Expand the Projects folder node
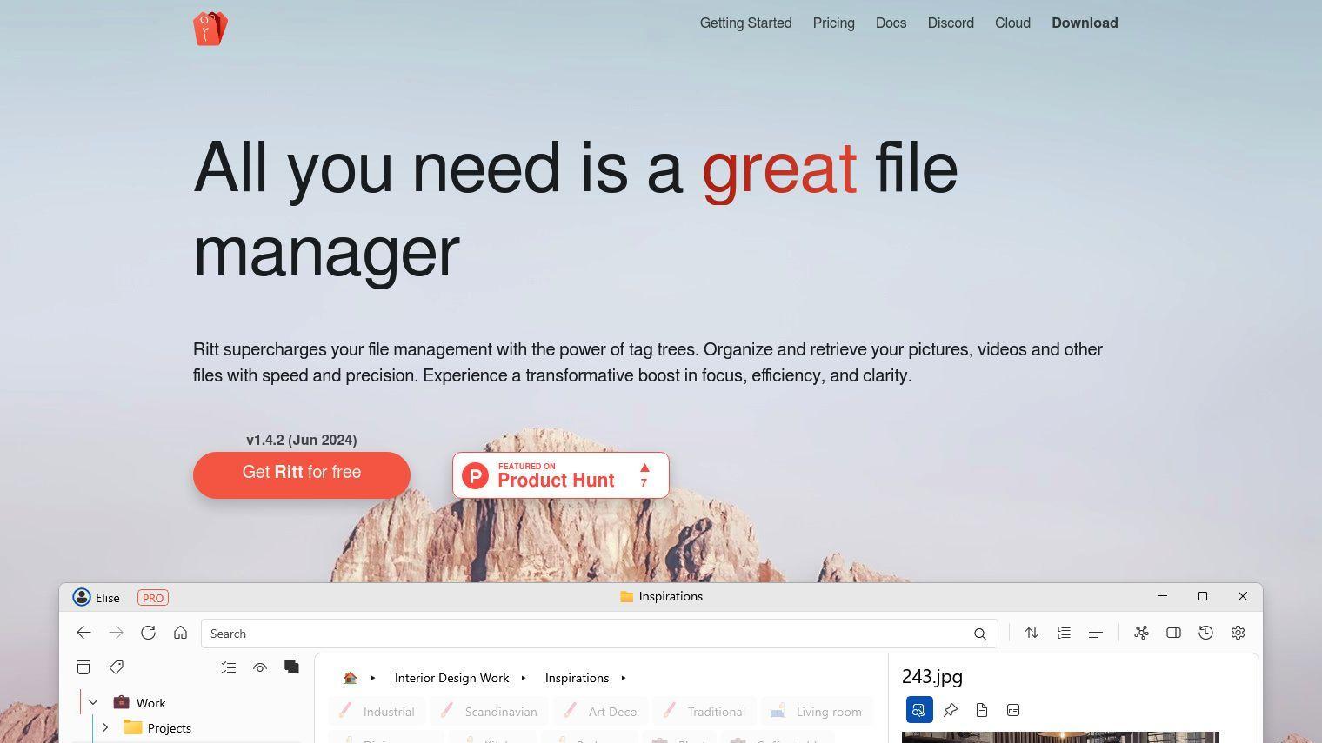This screenshot has height=743, width=1322. [105, 727]
